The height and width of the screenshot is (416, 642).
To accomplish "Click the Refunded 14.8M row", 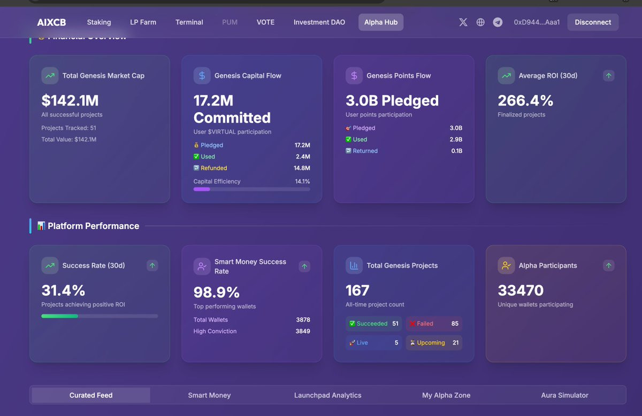I will pyautogui.click(x=252, y=168).
